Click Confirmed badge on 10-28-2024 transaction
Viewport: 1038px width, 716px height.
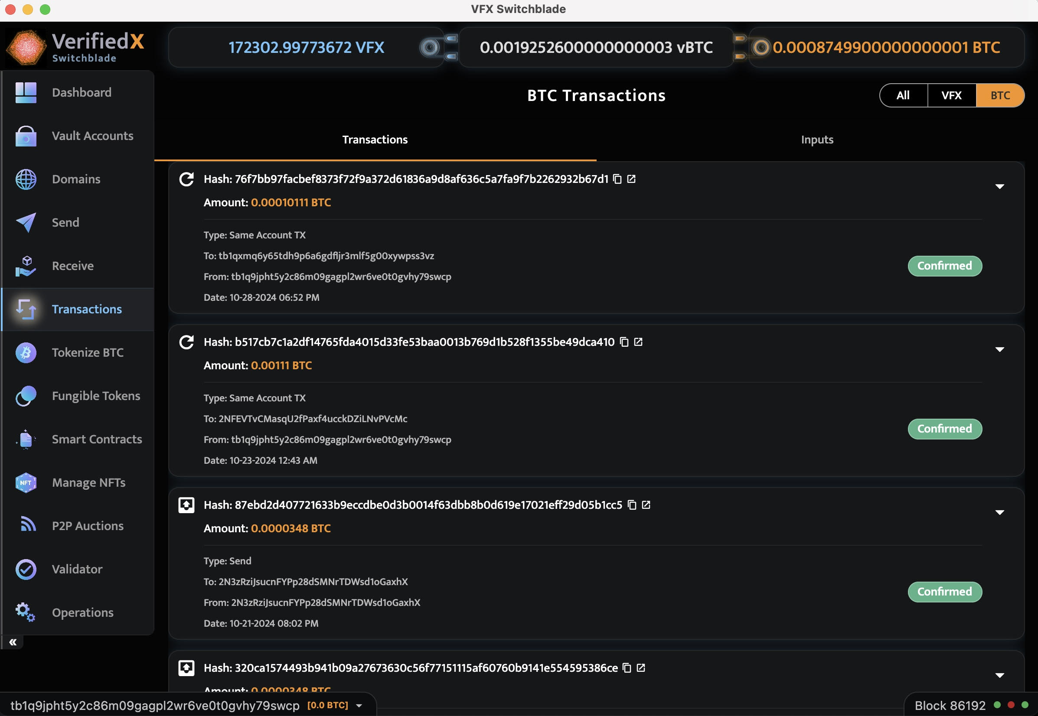[945, 266]
